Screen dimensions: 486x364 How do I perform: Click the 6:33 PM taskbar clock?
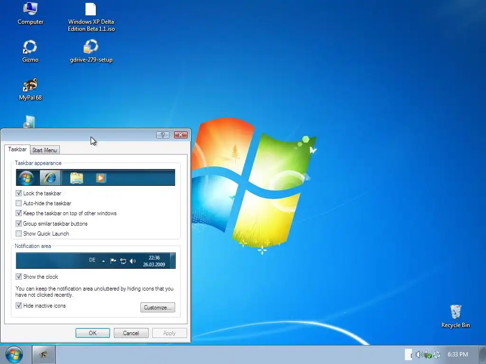click(x=458, y=355)
